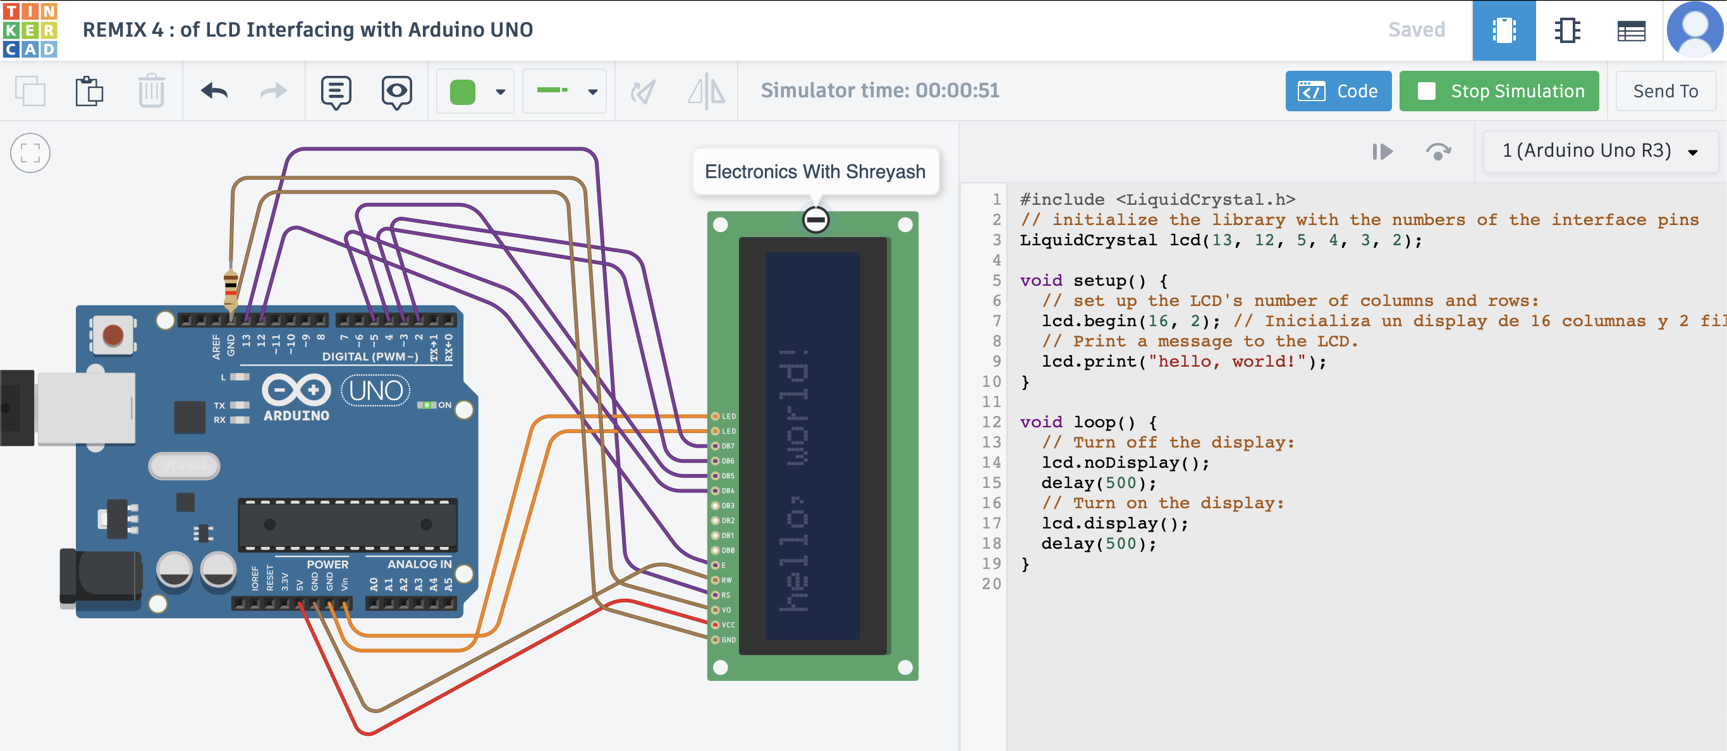Screen dimensions: 1727x751
Task: Expand the Arduino Uno R3 board selector
Action: click(1599, 151)
